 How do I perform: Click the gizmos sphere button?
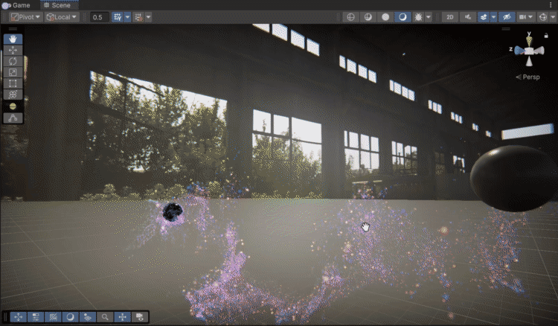click(542, 16)
